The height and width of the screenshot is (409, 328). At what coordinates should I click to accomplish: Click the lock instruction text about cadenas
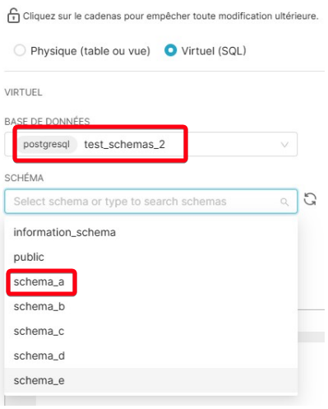170,16
